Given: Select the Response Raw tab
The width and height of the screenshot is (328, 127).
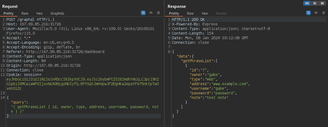Looking at the screenshot, I should point(190,13).
